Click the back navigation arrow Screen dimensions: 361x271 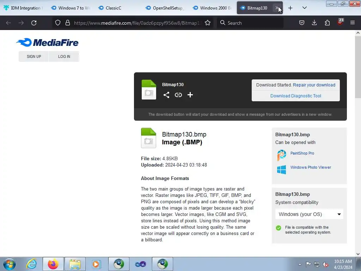[x=8, y=23]
